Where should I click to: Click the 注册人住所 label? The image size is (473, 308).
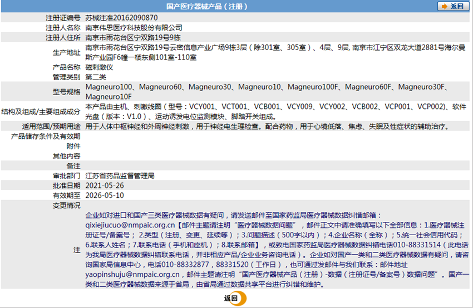(63, 38)
